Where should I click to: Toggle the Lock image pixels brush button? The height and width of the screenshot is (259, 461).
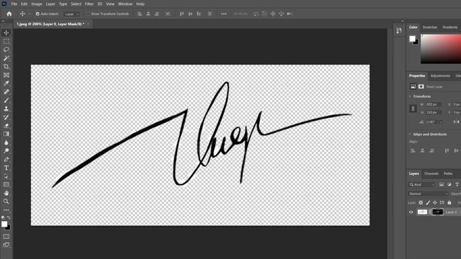[428, 202]
